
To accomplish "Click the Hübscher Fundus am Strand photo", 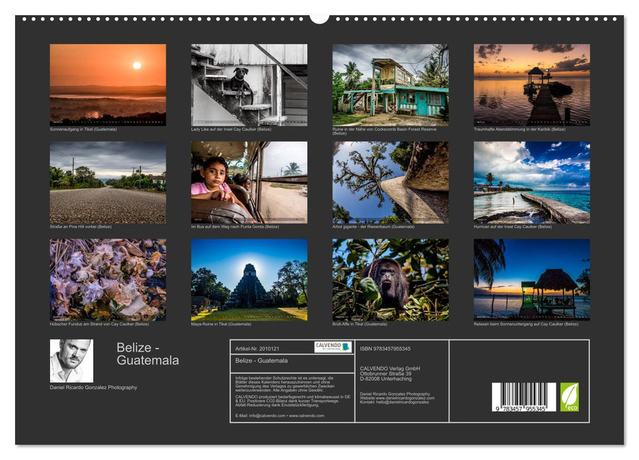I will [x=107, y=281].
